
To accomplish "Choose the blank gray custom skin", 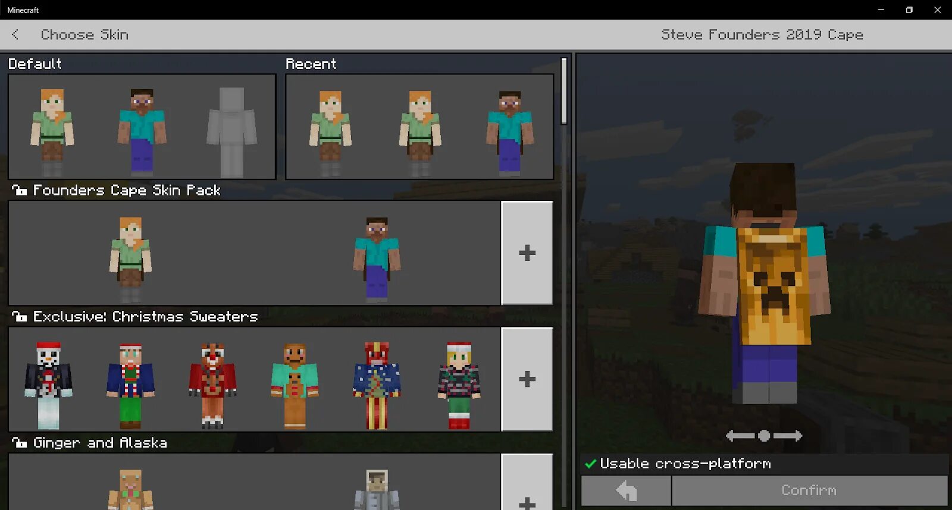I will [231, 132].
